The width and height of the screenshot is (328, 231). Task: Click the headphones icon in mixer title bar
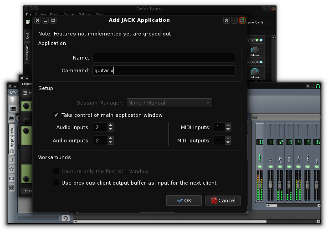pyautogui.click(x=318, y=86)
